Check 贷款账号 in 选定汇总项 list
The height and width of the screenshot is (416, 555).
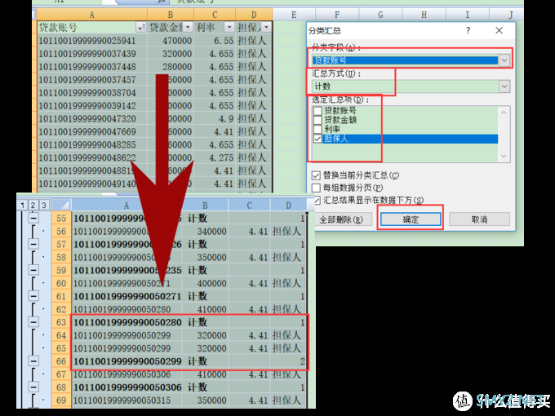point(317,110)
